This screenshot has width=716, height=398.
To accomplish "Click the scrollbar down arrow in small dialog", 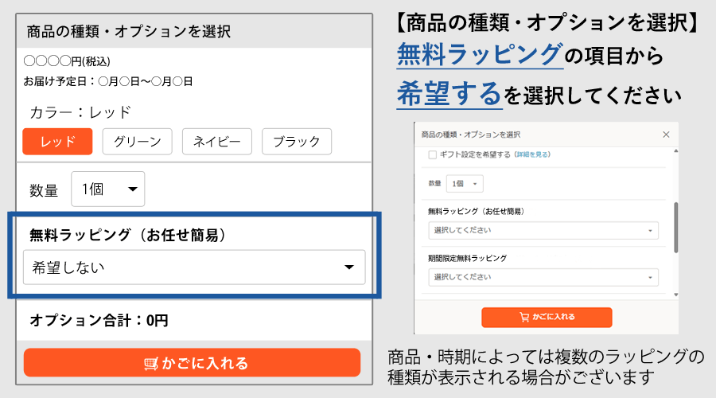I will (675, 296).
